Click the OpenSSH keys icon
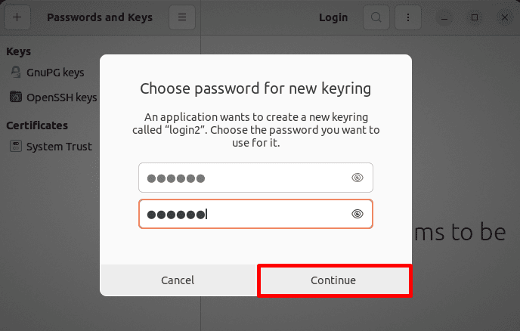The height and width of the screenshot is (331, 520). 15,97
